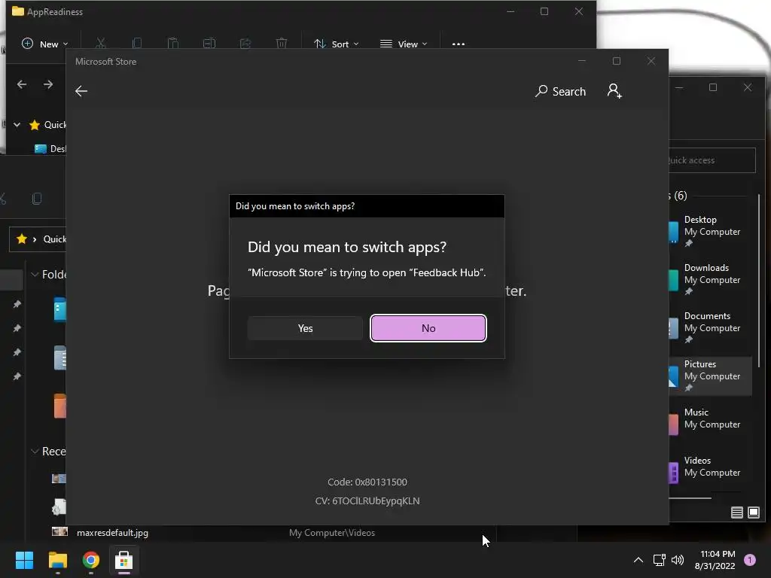Collapse the Recent files group expander

(35, 452)
